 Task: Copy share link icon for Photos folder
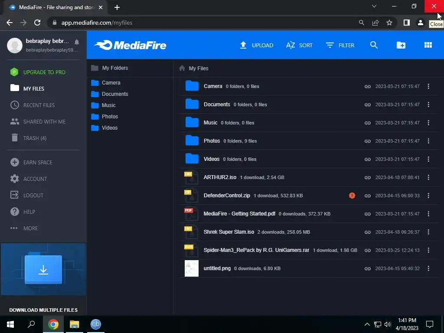tap(368, 141)
